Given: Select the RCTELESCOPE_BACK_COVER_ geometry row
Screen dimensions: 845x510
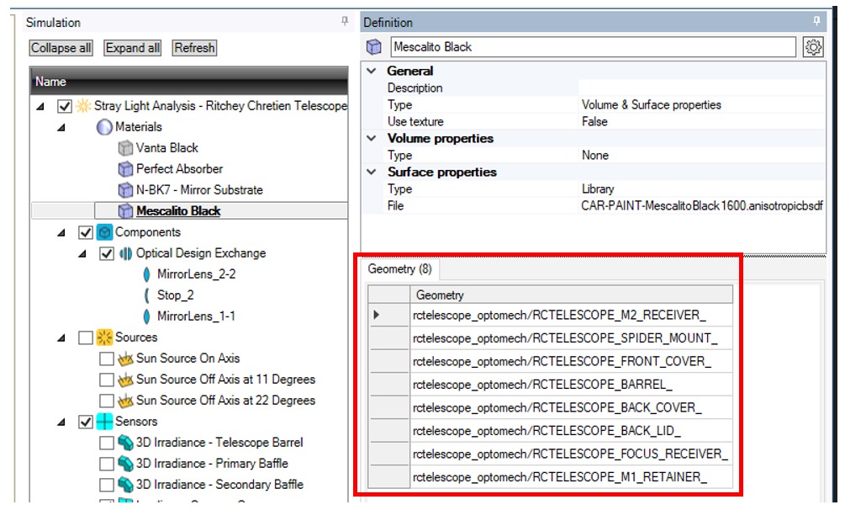Looking at the screenshot, I should pyautogui.click(x=571, y=408).
